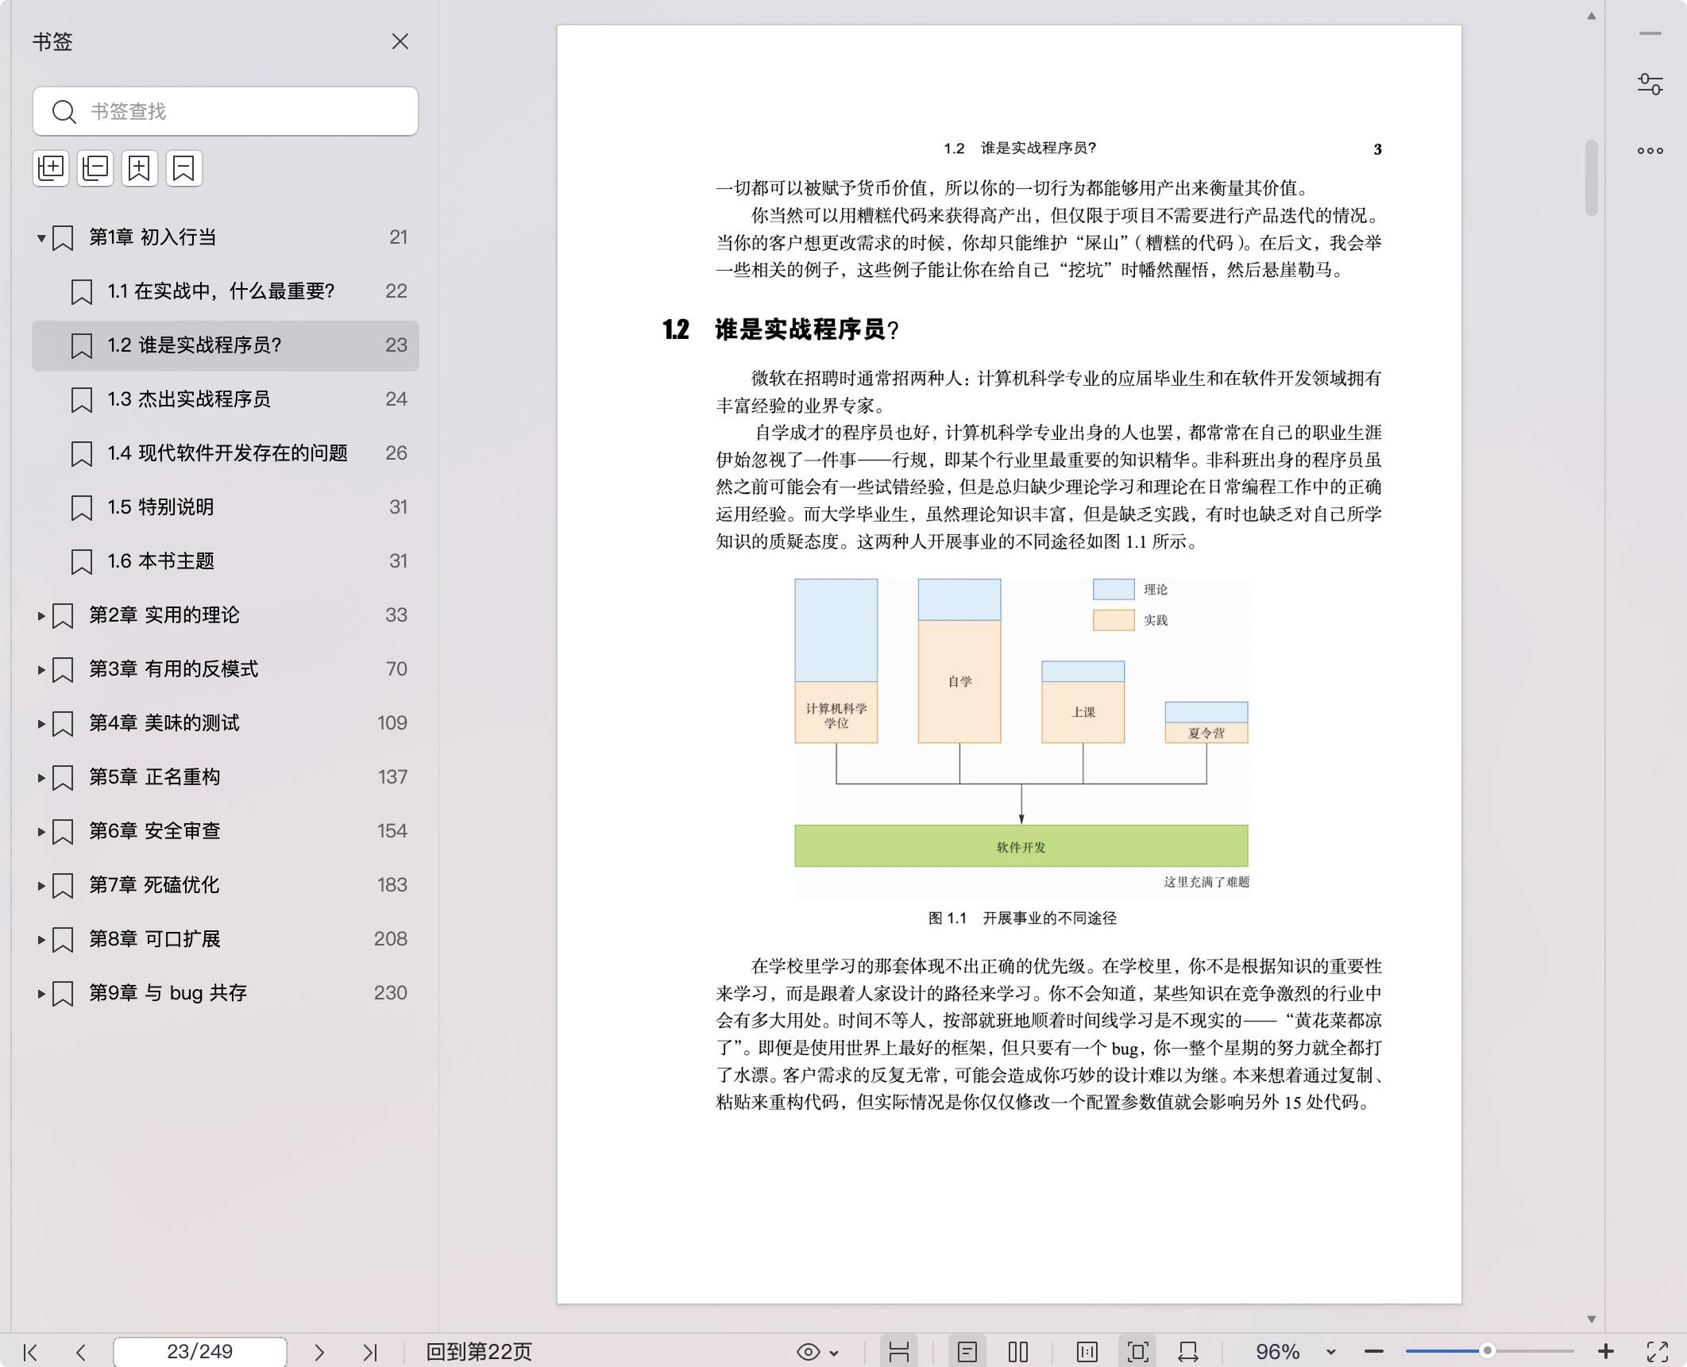Zoom in with plus button

click(1606, 1351)
